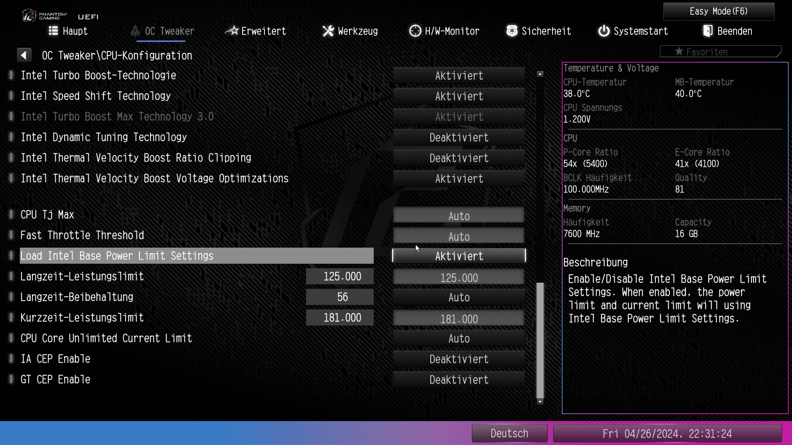Select CPU Tj Max label
Viewport: 792px width, 445px height.
click(x=47, y=215)
